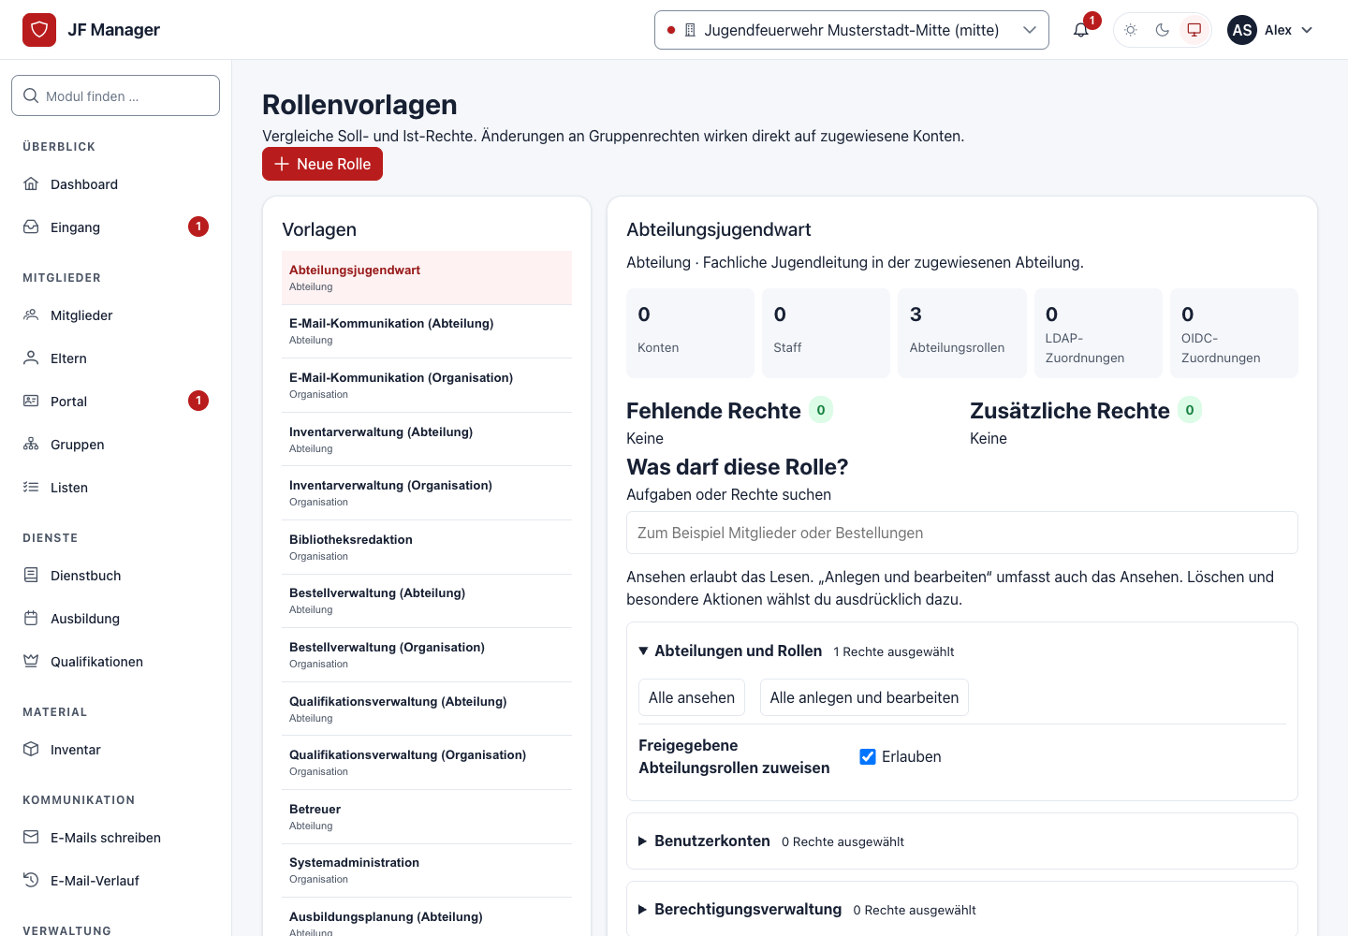The image size is (1348, 936).
Task: Open E-Mails schreiben in sidebar
Action: pyautogui.click(x=116, y=838)
